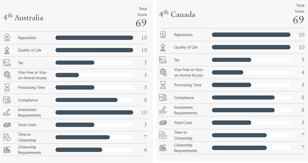This screenshot has width=308, height=163.
Task: Click Australia's Investment Requirements score 10
Action: (x=144, y=112)
